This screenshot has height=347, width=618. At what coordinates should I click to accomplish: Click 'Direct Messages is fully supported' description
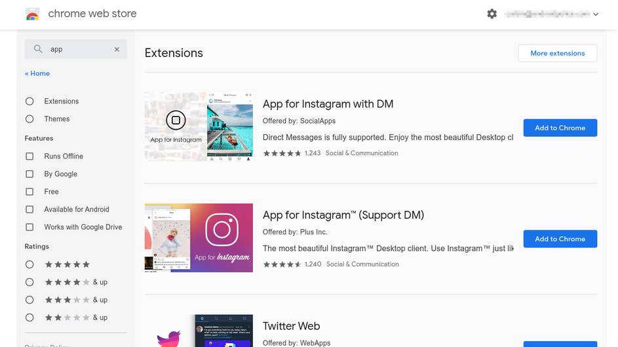(388, 137)
